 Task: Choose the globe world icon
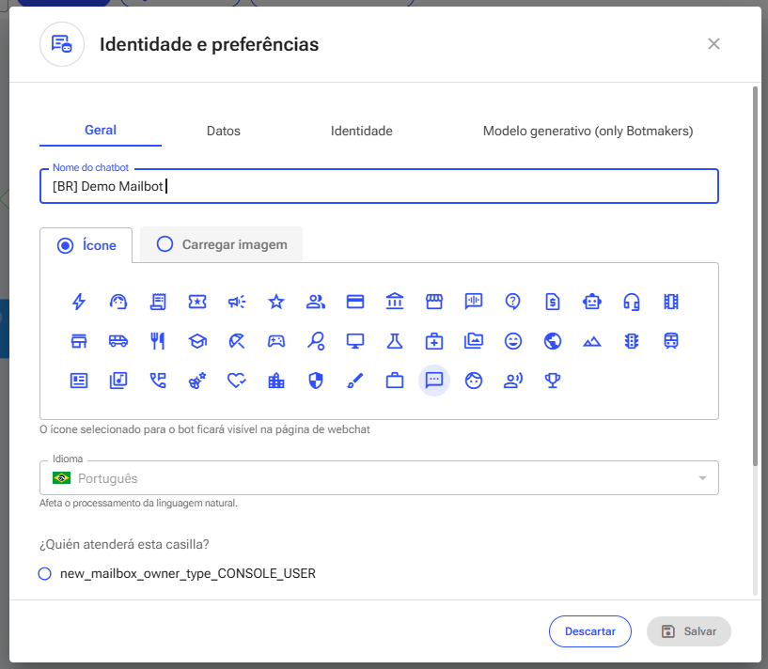pyautogui.click(x=553, y=341)
